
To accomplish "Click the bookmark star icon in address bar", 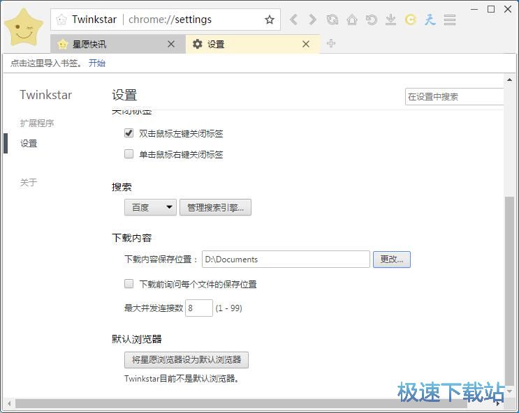I will (270, 20).
